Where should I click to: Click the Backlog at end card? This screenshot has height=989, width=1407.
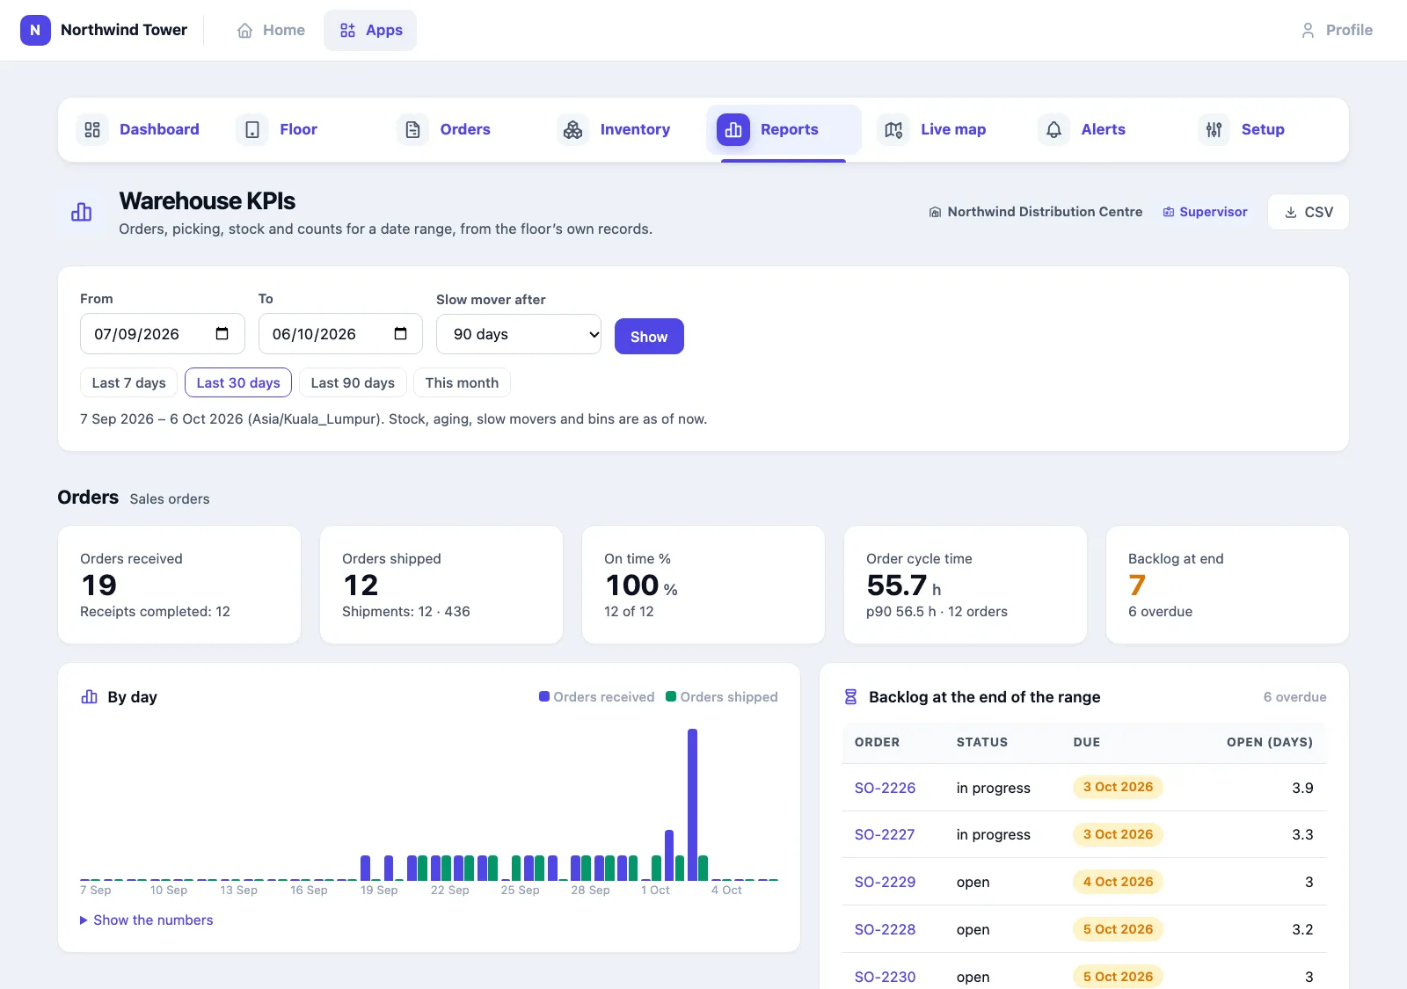click(x=1227, y=585)
